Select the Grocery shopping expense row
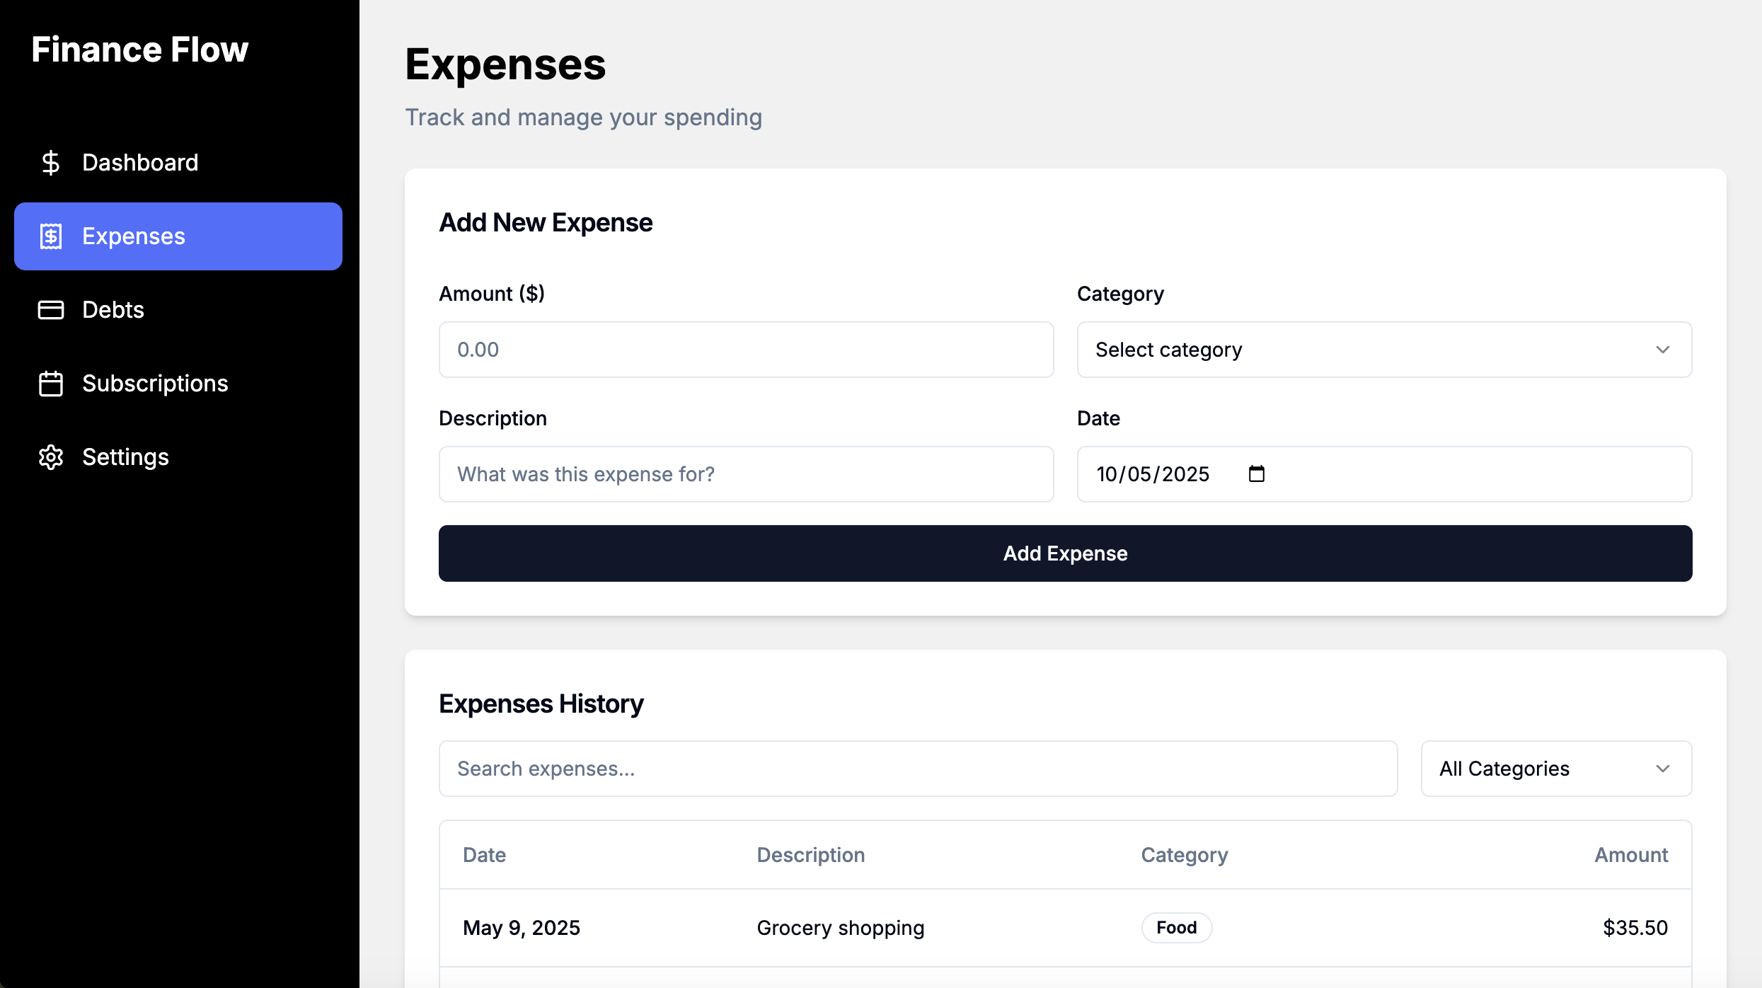This screenshot has width=1762, height=988. pyautogui.click(x=840, y=928)
